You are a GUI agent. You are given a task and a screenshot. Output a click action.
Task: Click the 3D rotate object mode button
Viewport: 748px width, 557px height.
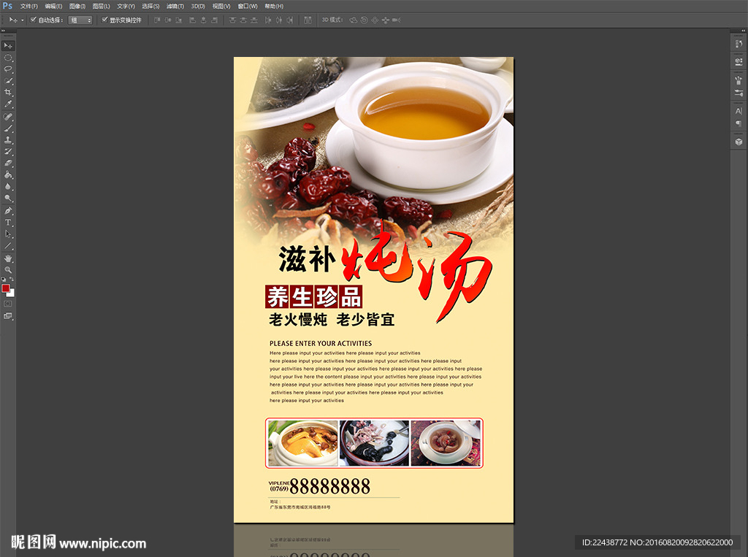[x=353, y=20]
